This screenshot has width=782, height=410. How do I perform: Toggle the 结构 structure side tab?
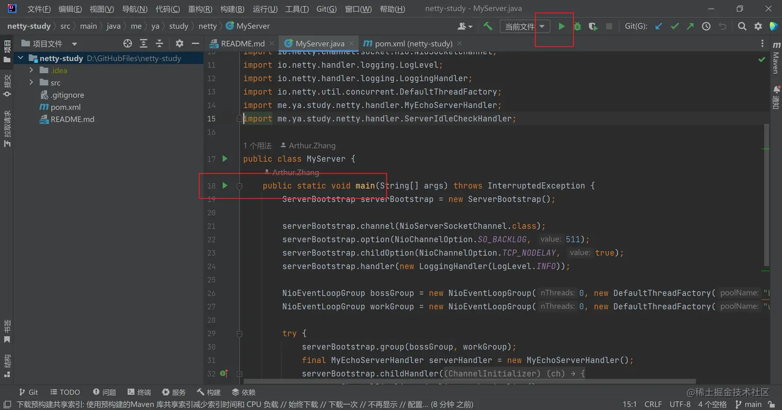7,366
